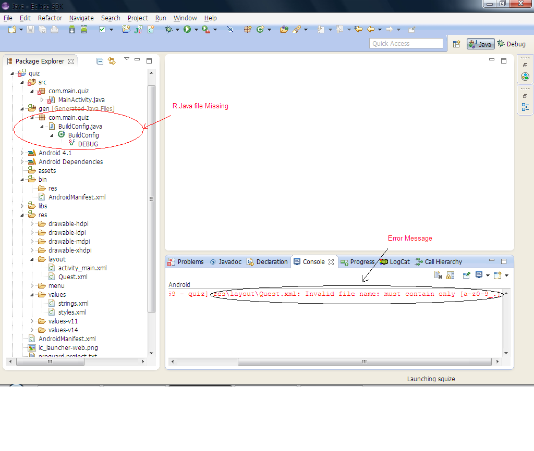
Task: Click the green Run button icon
Action: pyautogui.click(x=187, y=30)
